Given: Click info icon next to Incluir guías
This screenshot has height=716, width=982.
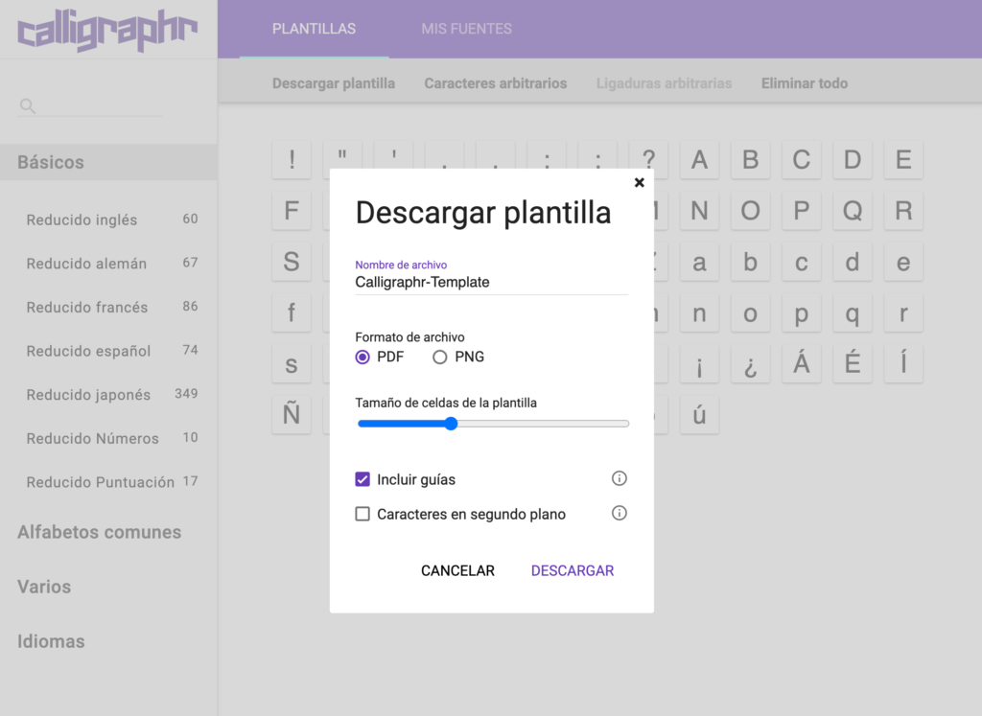Looking at the screenshot, I should 620,478.
